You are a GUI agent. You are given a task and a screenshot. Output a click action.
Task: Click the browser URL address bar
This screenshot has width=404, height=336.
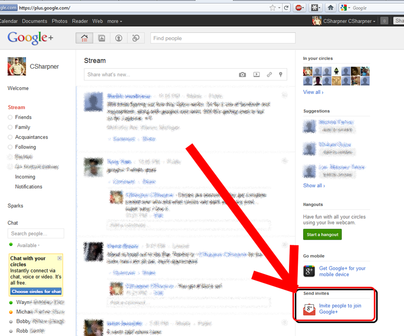[x=142, y=8]
